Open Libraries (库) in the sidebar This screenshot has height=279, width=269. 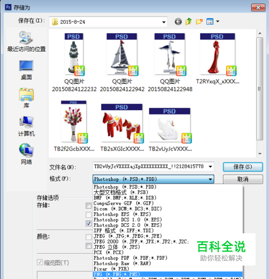pyautogui.click(x=26, y=98)
